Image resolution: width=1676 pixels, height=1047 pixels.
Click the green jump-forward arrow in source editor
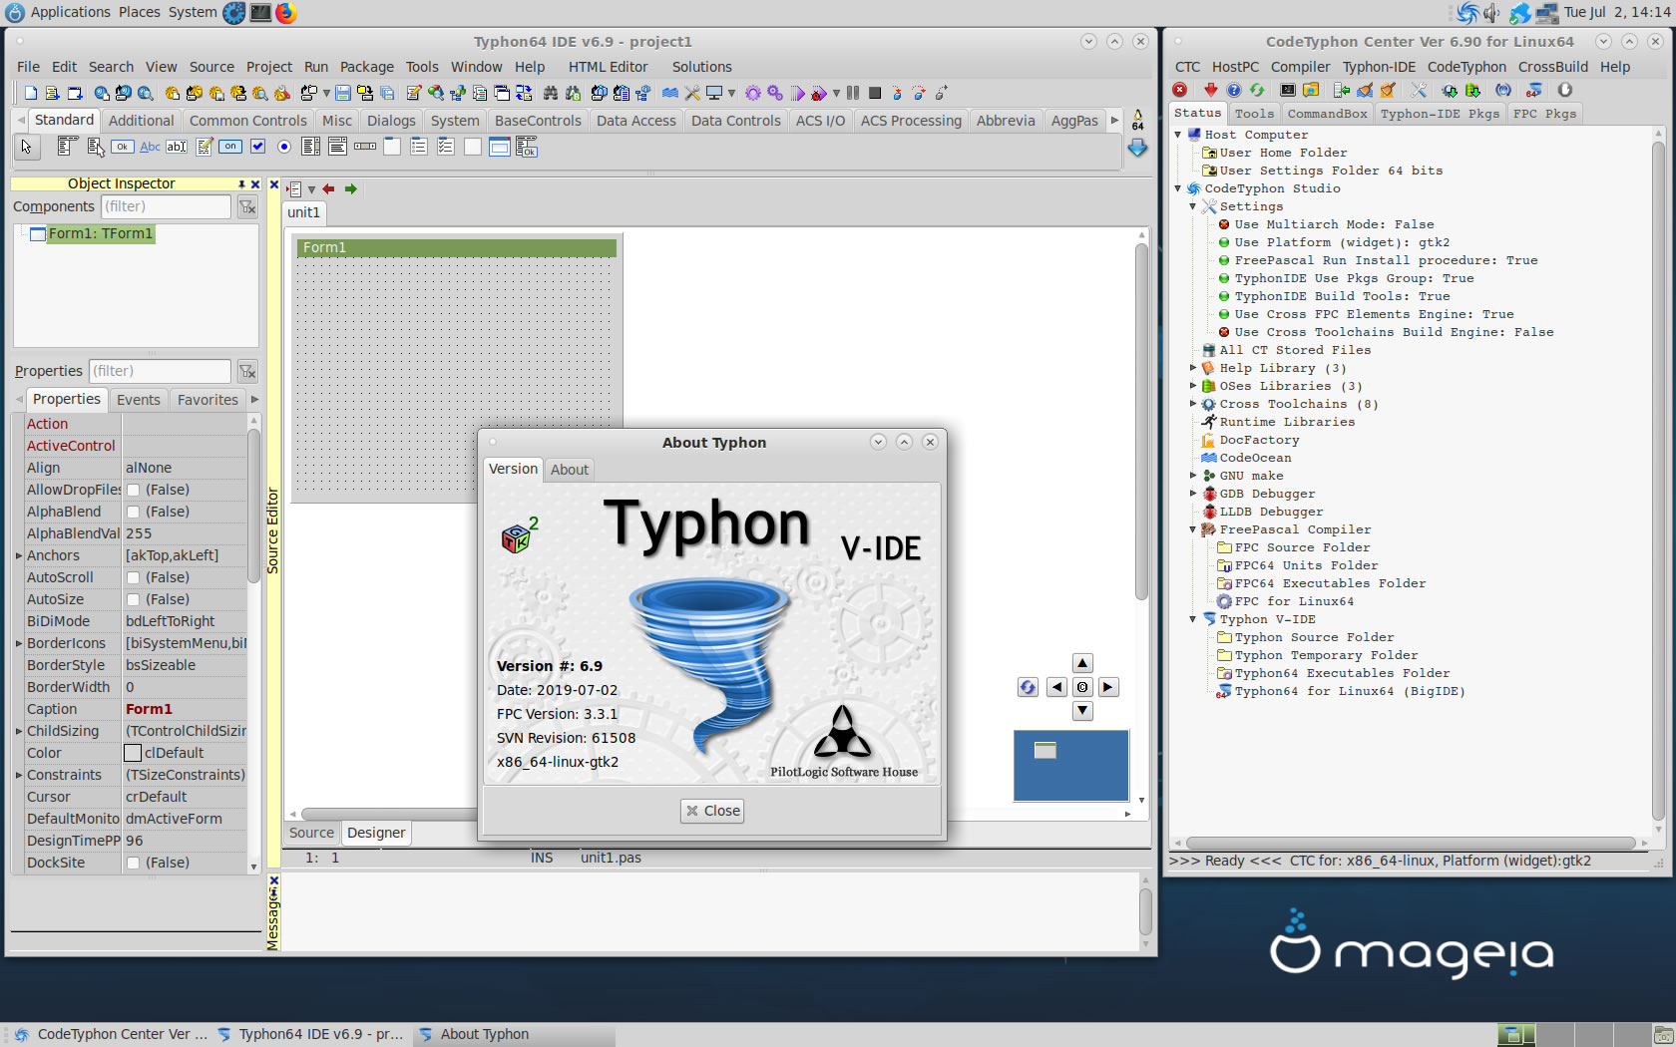click(350, 188)
